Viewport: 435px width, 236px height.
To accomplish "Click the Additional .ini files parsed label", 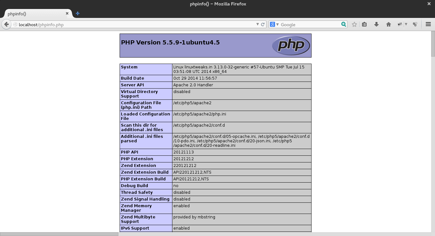I will [x=142, y=139].
